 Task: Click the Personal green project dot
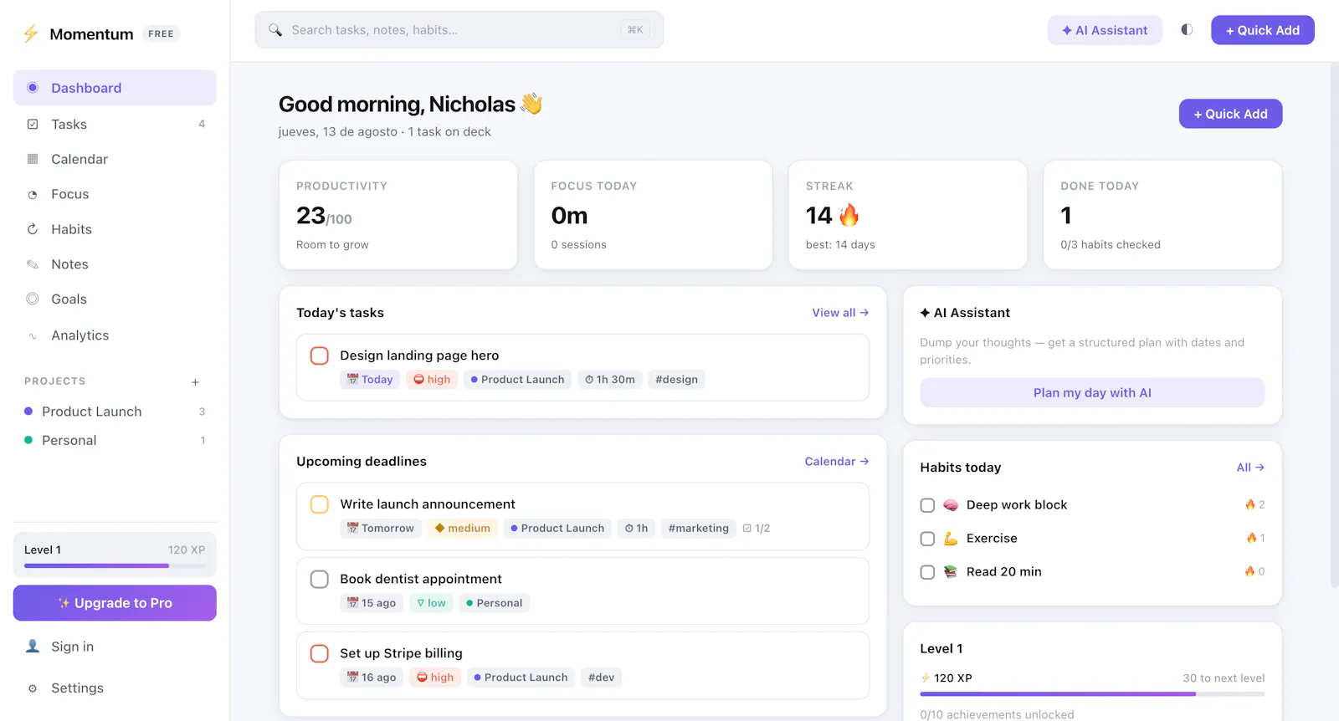[x=28, y=440]
